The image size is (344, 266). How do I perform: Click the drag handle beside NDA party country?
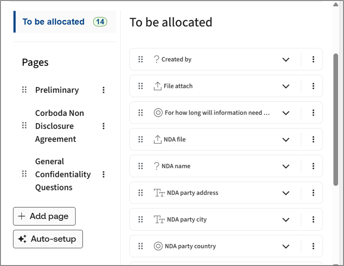click(x=141, y=246)
